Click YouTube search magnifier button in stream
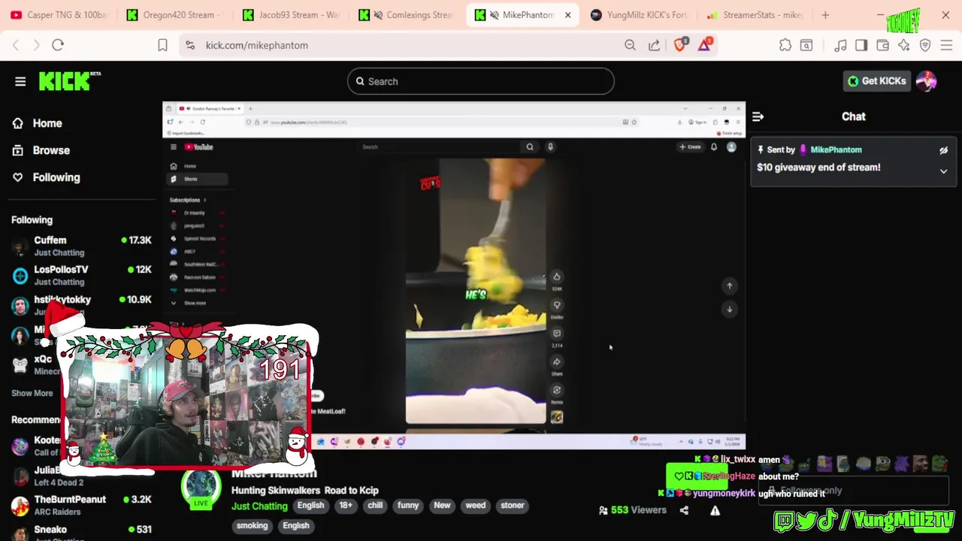This screenshot has width=962, height=541. (x=530, y=147)
